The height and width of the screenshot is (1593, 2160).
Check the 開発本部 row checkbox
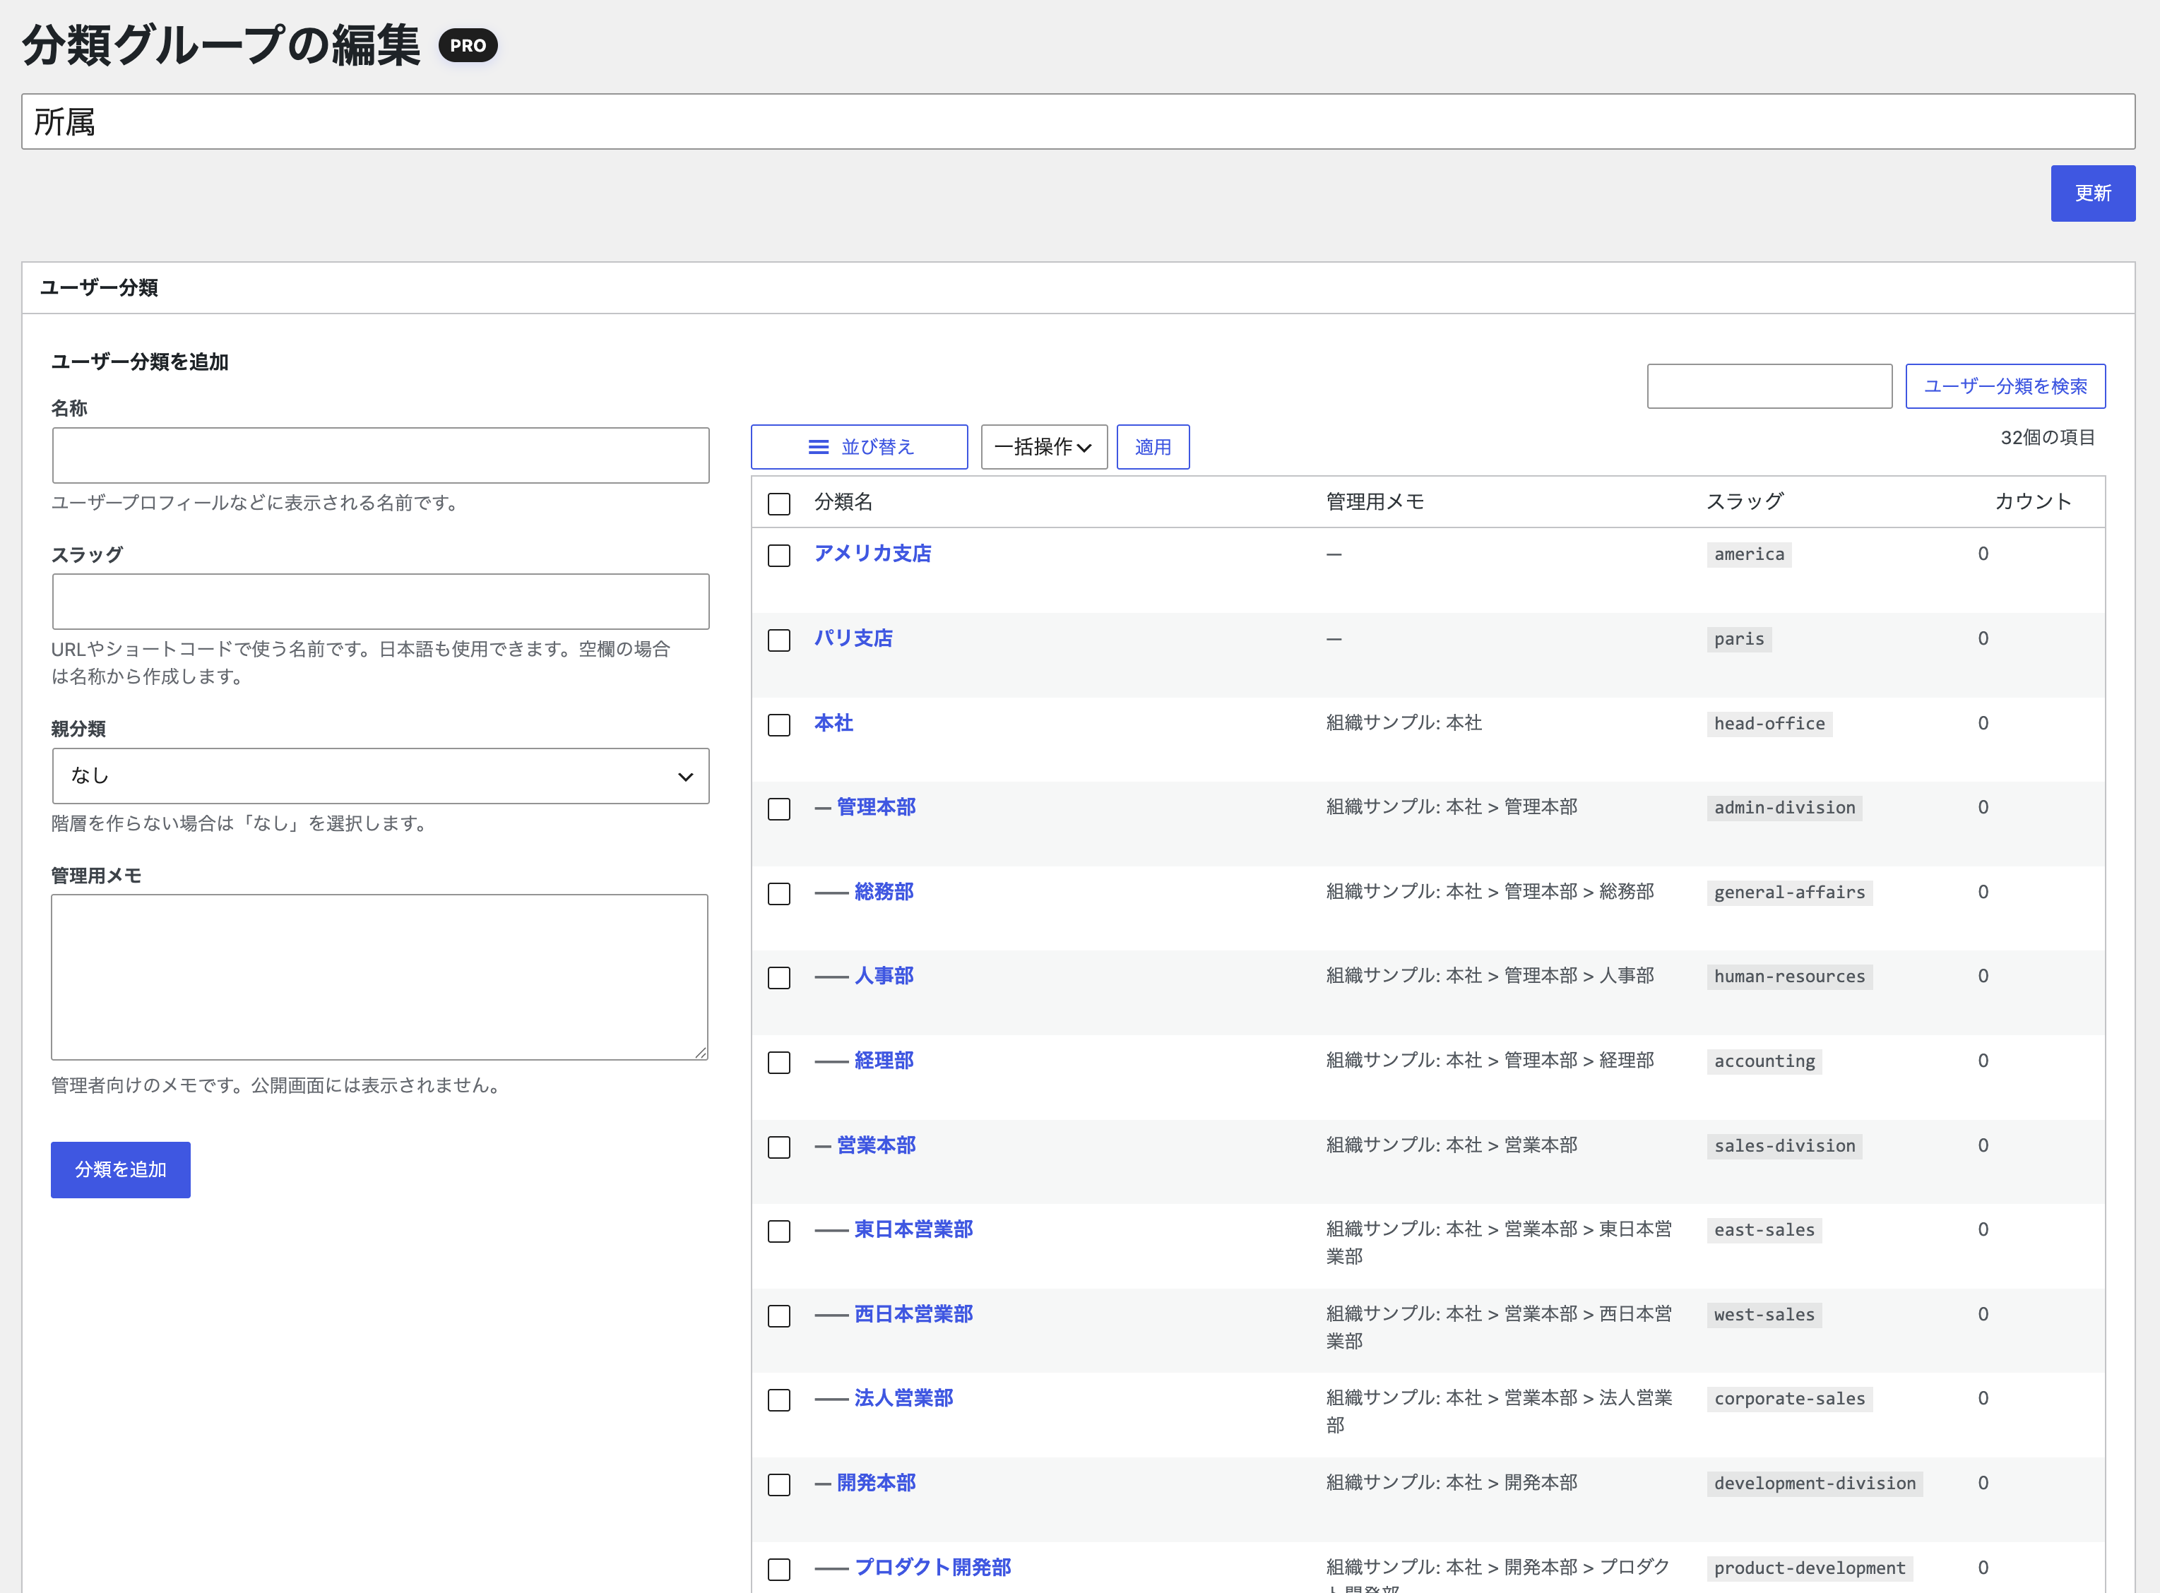[780, 1485]
